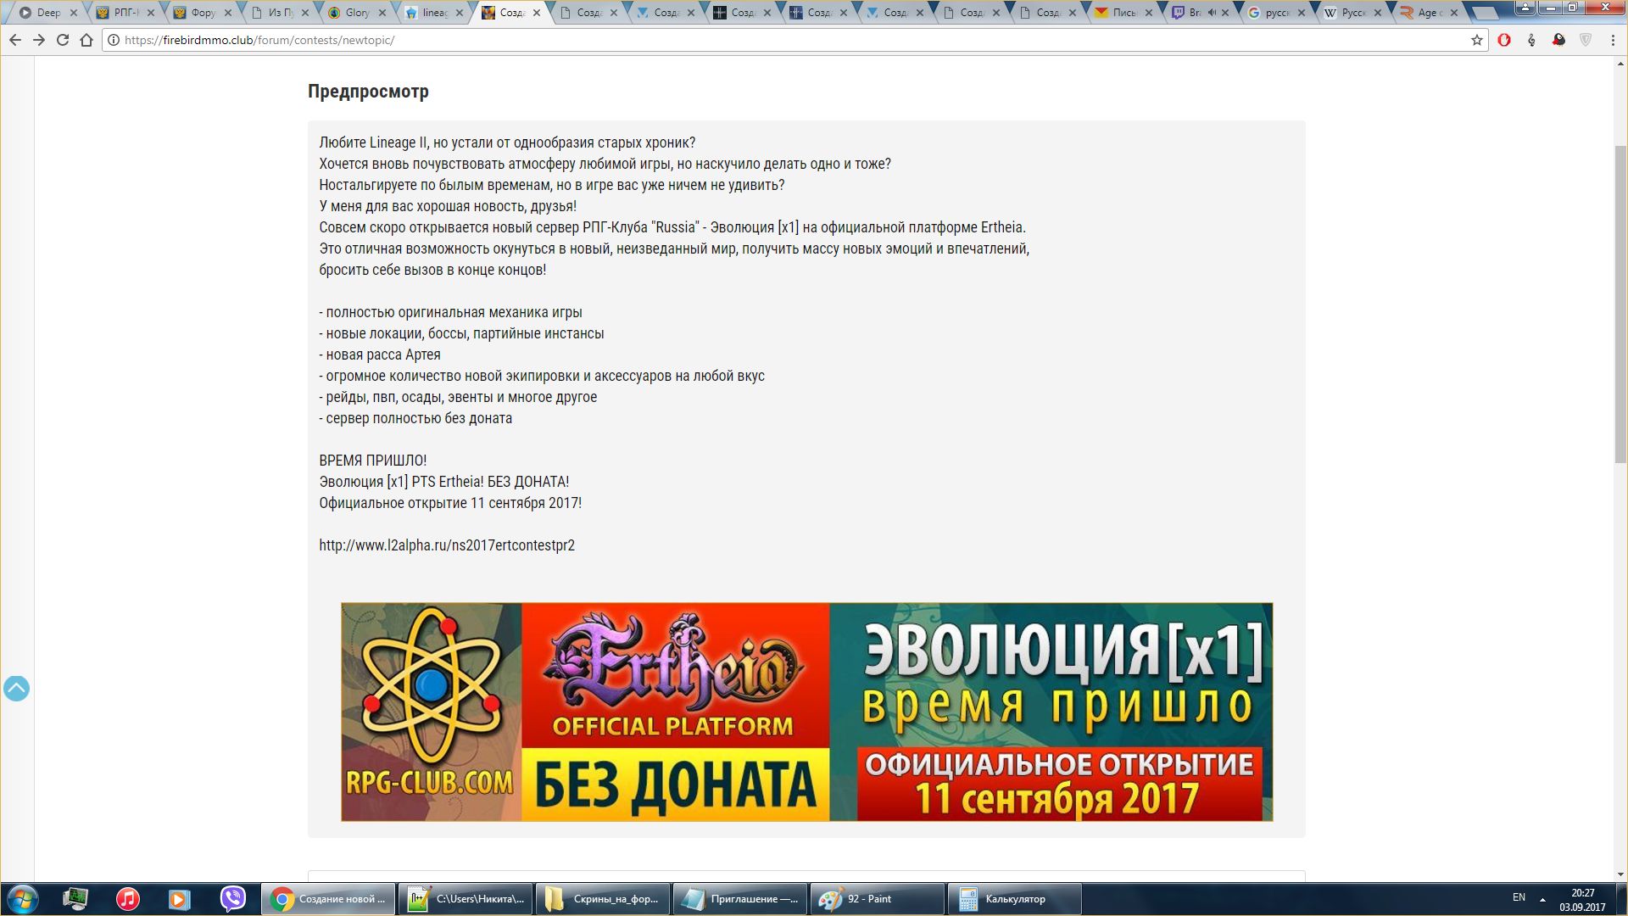Open the media player taskbar icon
The height and width of the screenshot is (916, 1628).
pyautogui.click(x=179, y=899)
